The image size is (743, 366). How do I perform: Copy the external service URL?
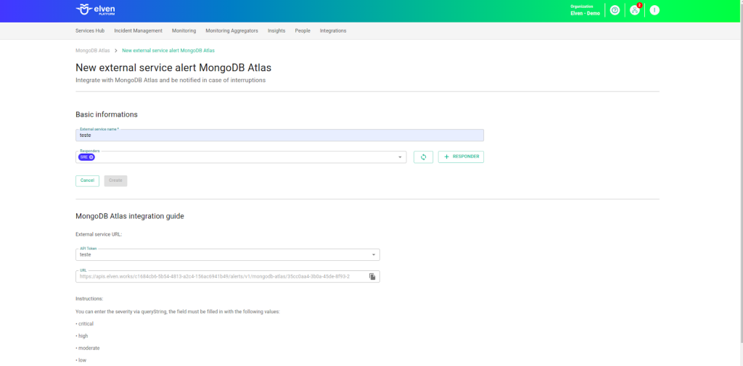pos(372,277)
